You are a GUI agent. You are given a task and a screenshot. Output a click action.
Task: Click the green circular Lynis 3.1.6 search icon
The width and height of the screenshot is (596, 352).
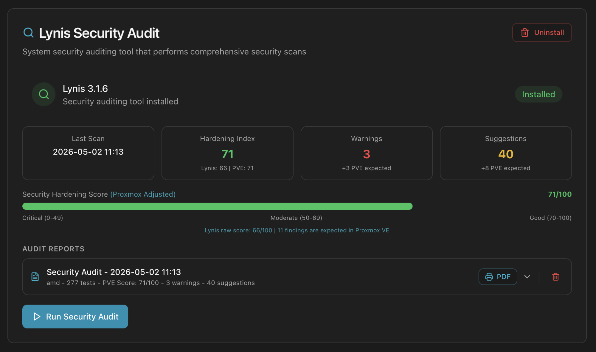click(x=44, y=94)
